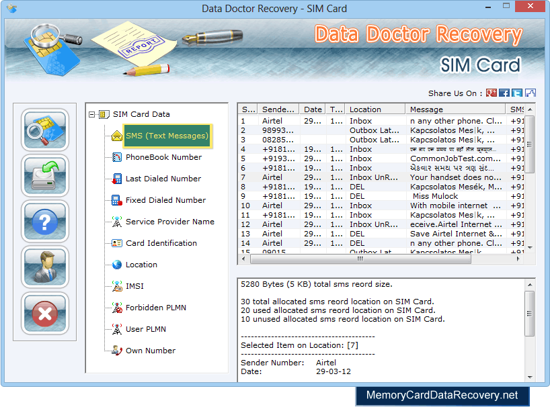Click the Forbidden PLMN tower icon
550x407 pixels.
pos(117,308)
